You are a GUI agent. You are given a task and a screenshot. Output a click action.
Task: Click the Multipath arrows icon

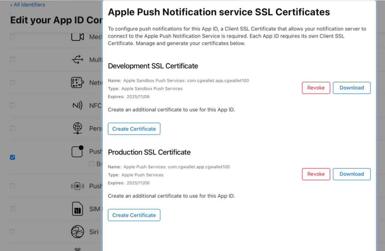click(77, 60)
